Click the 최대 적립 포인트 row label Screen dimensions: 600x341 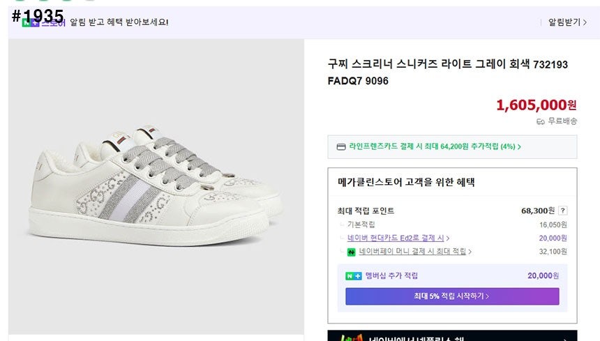(366, 211)
